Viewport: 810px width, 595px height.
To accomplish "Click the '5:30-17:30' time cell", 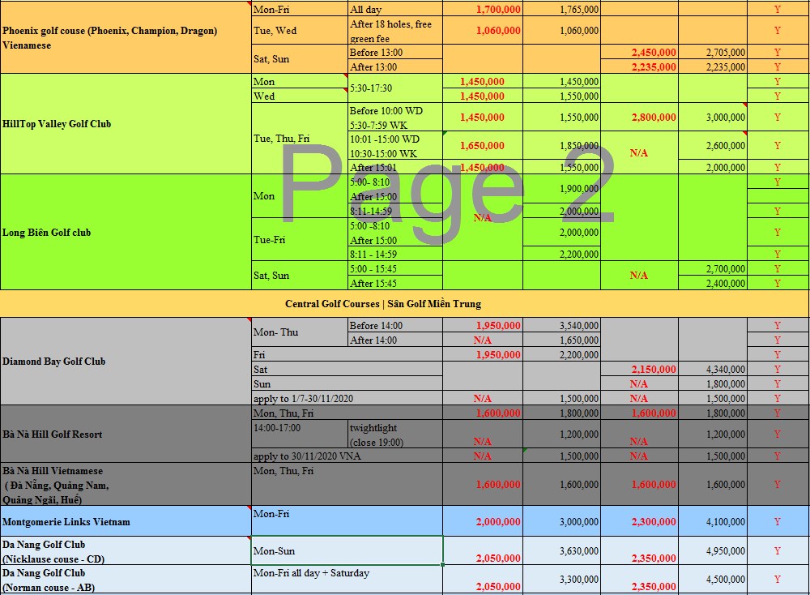I will pyautogui.click(x=395, y=88).
